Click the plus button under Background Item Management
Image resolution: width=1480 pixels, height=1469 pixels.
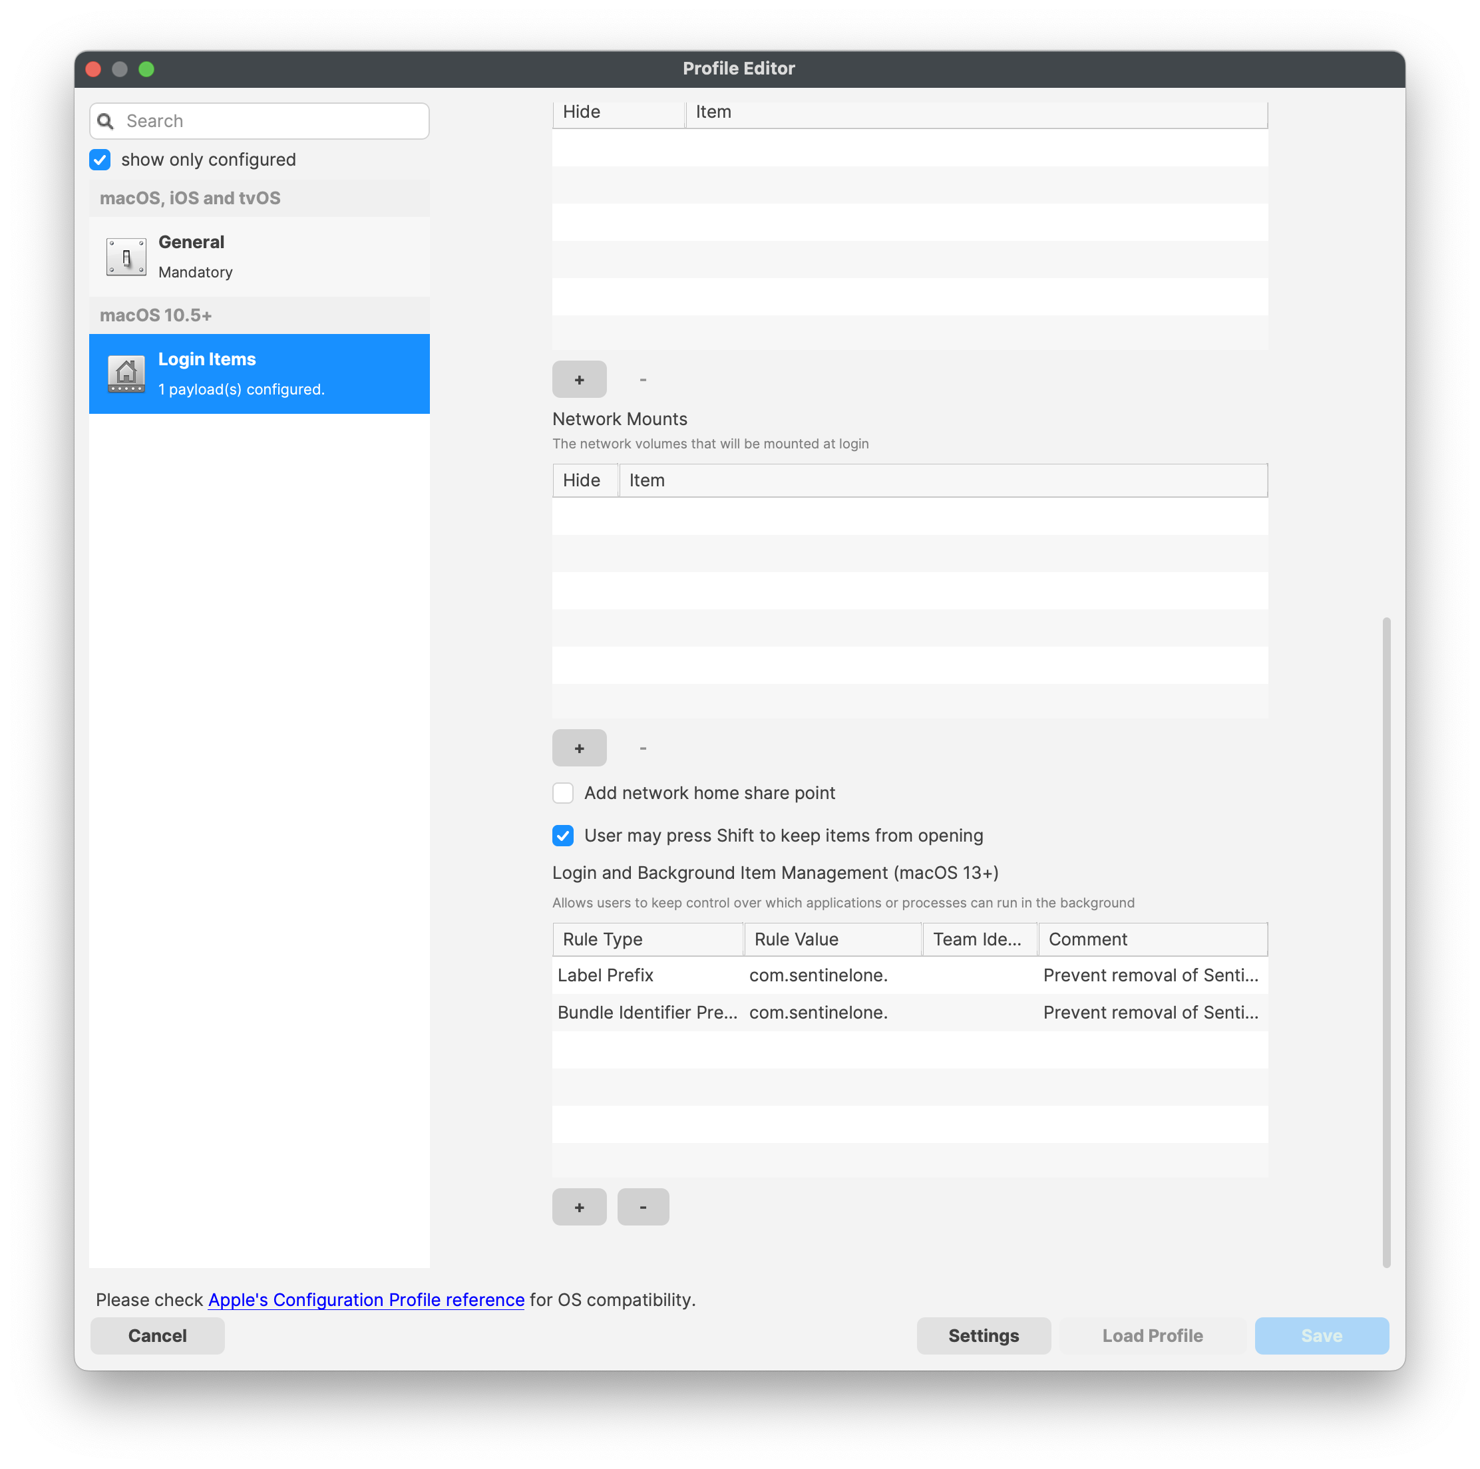tap(580, 1206)
